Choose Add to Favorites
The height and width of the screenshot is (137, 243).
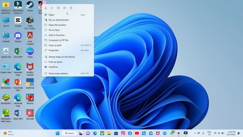[x=68, y=35]
